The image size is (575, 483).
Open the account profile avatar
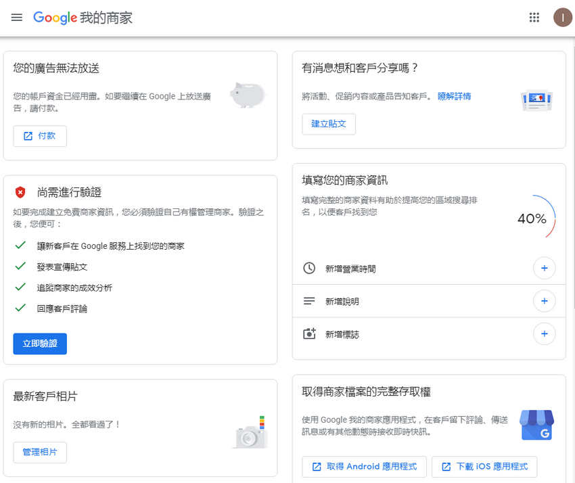point(563,17)
